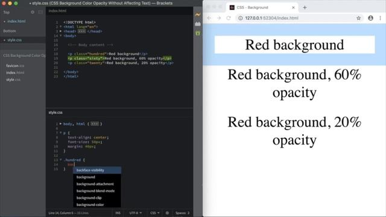Screen dimensions: 386x217
Task: Click the green extension icon in right toolbar
Action: (x=198, y=33)
